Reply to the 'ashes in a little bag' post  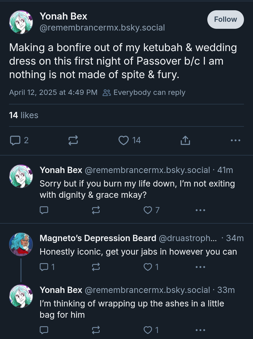point(44,330)
